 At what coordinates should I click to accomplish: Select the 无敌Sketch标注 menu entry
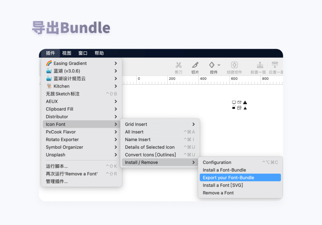(x=81, y=94)
